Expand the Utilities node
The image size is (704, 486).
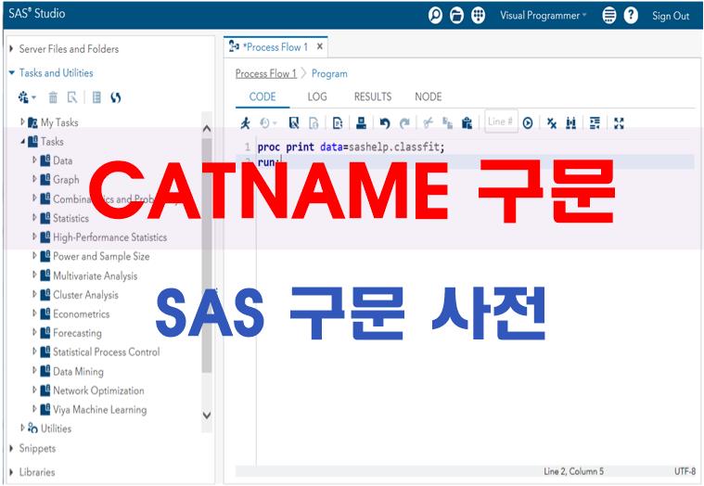pyautogui.click(x=23, y=428)
